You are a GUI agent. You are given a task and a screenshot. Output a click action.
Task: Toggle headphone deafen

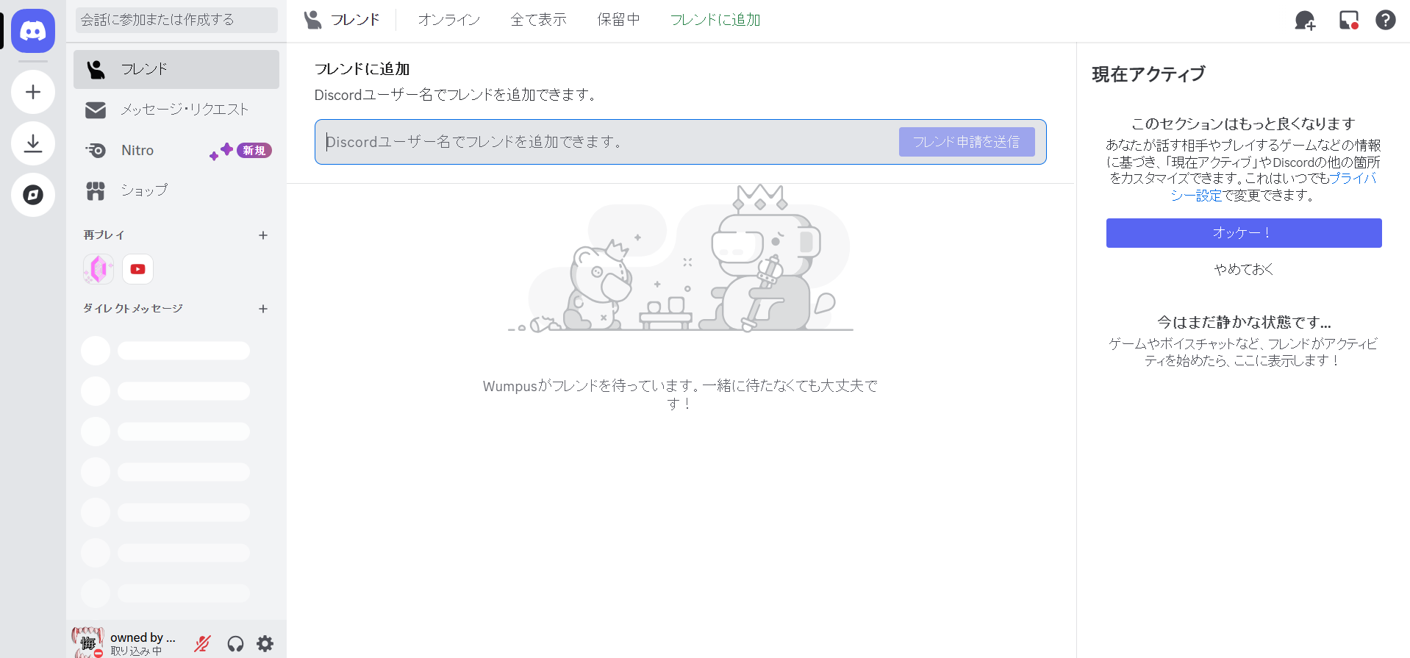[x=235, y=644]
